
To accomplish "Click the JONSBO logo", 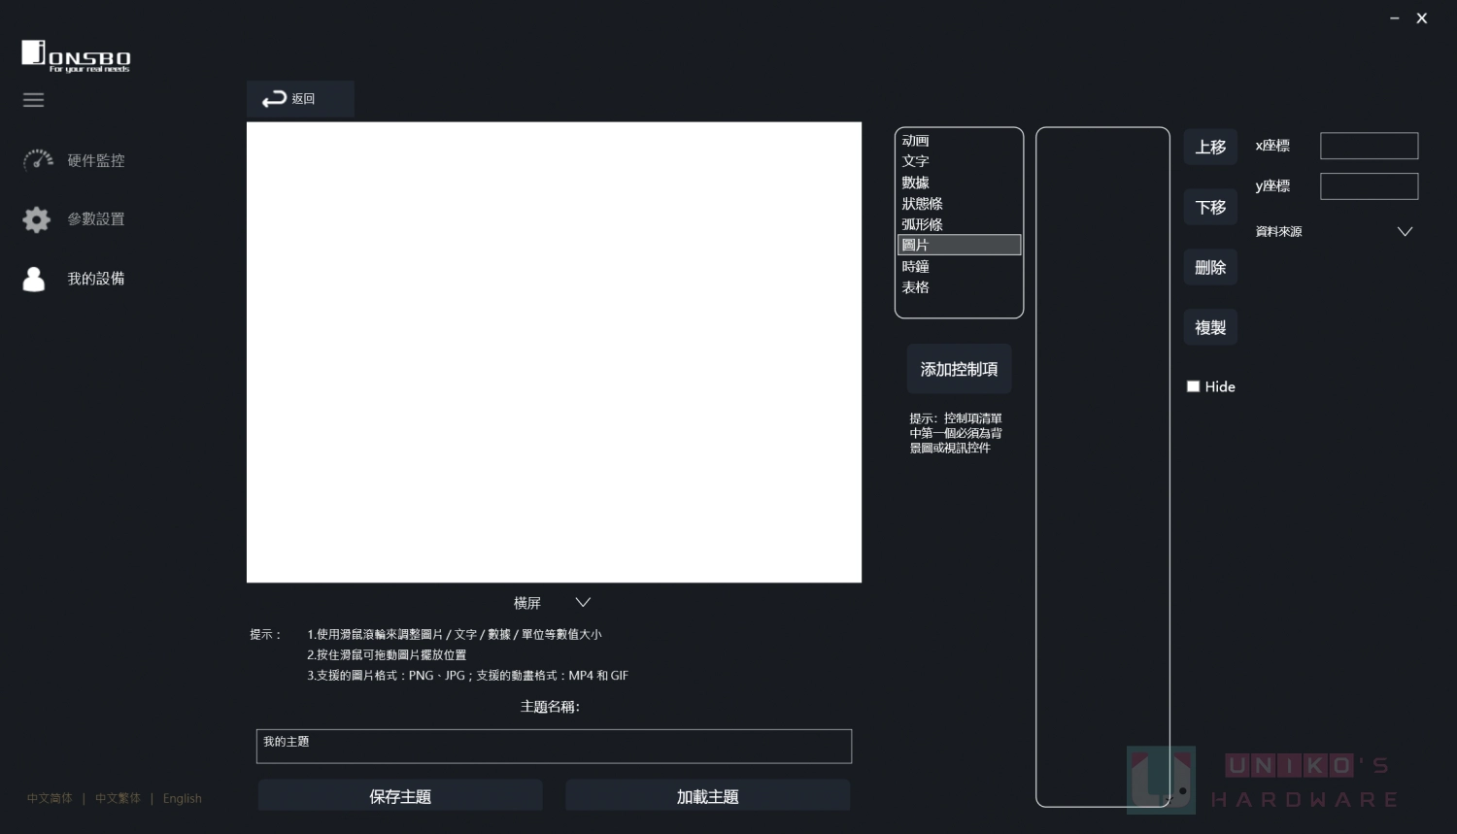I will pos(76,56).
